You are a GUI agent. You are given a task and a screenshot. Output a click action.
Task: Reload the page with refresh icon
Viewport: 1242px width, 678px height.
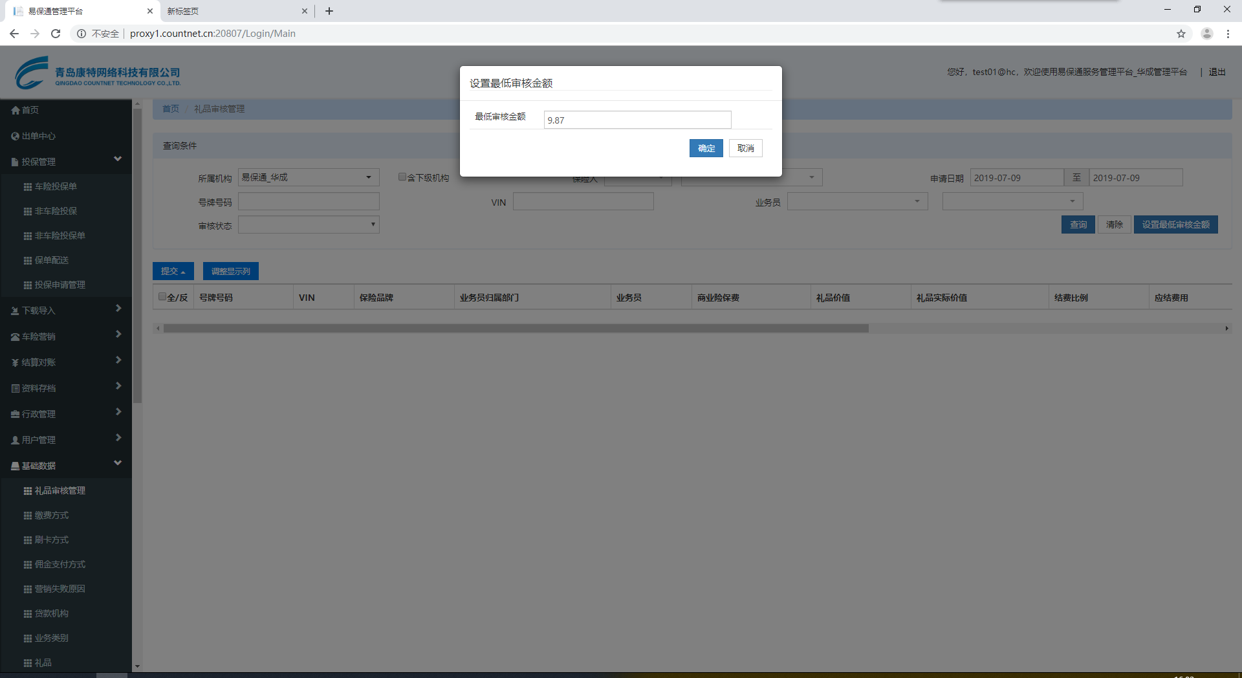coord(56,34)
